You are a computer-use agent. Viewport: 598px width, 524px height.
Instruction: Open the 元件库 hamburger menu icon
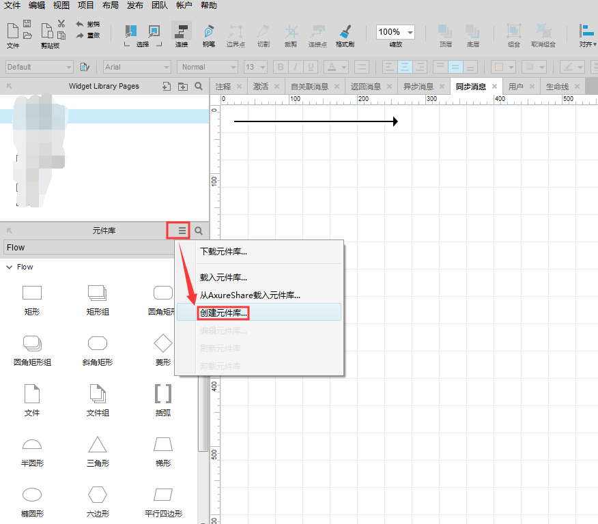(182, 231)
